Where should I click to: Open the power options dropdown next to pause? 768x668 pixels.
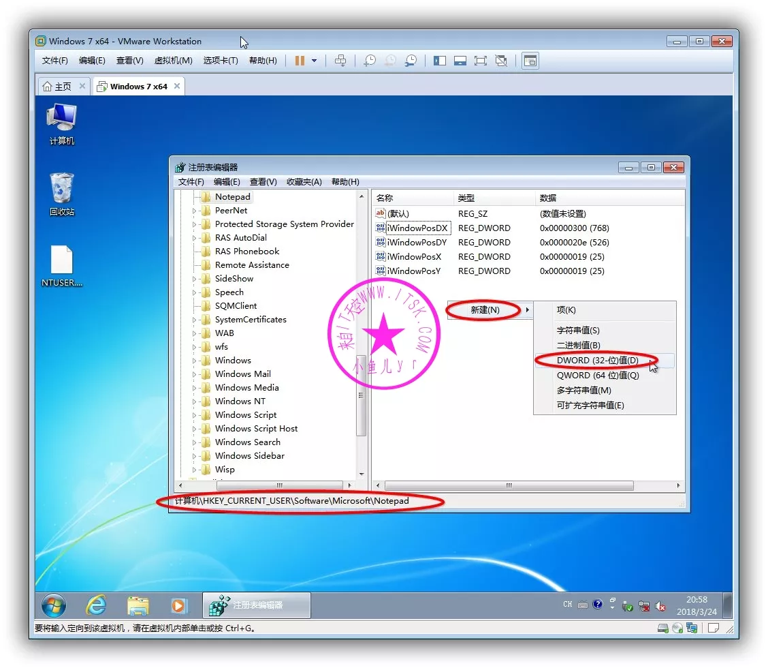coord(315,61)
